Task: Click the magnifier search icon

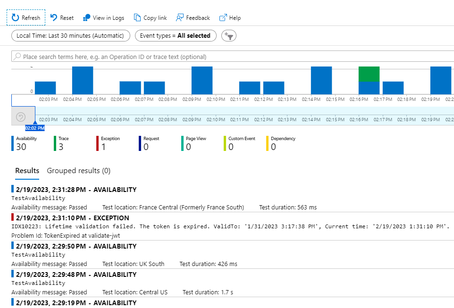Action: [17, 56]
